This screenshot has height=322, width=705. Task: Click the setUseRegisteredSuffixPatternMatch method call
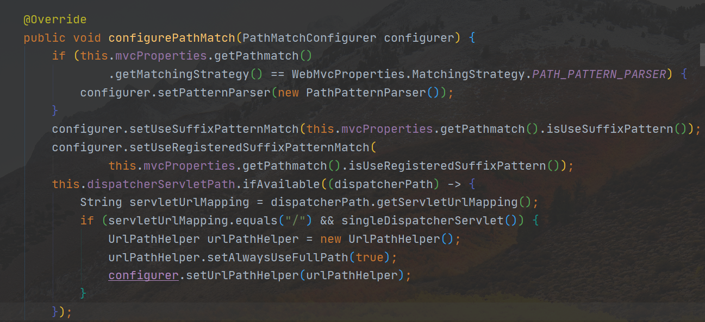coord(249,147)
